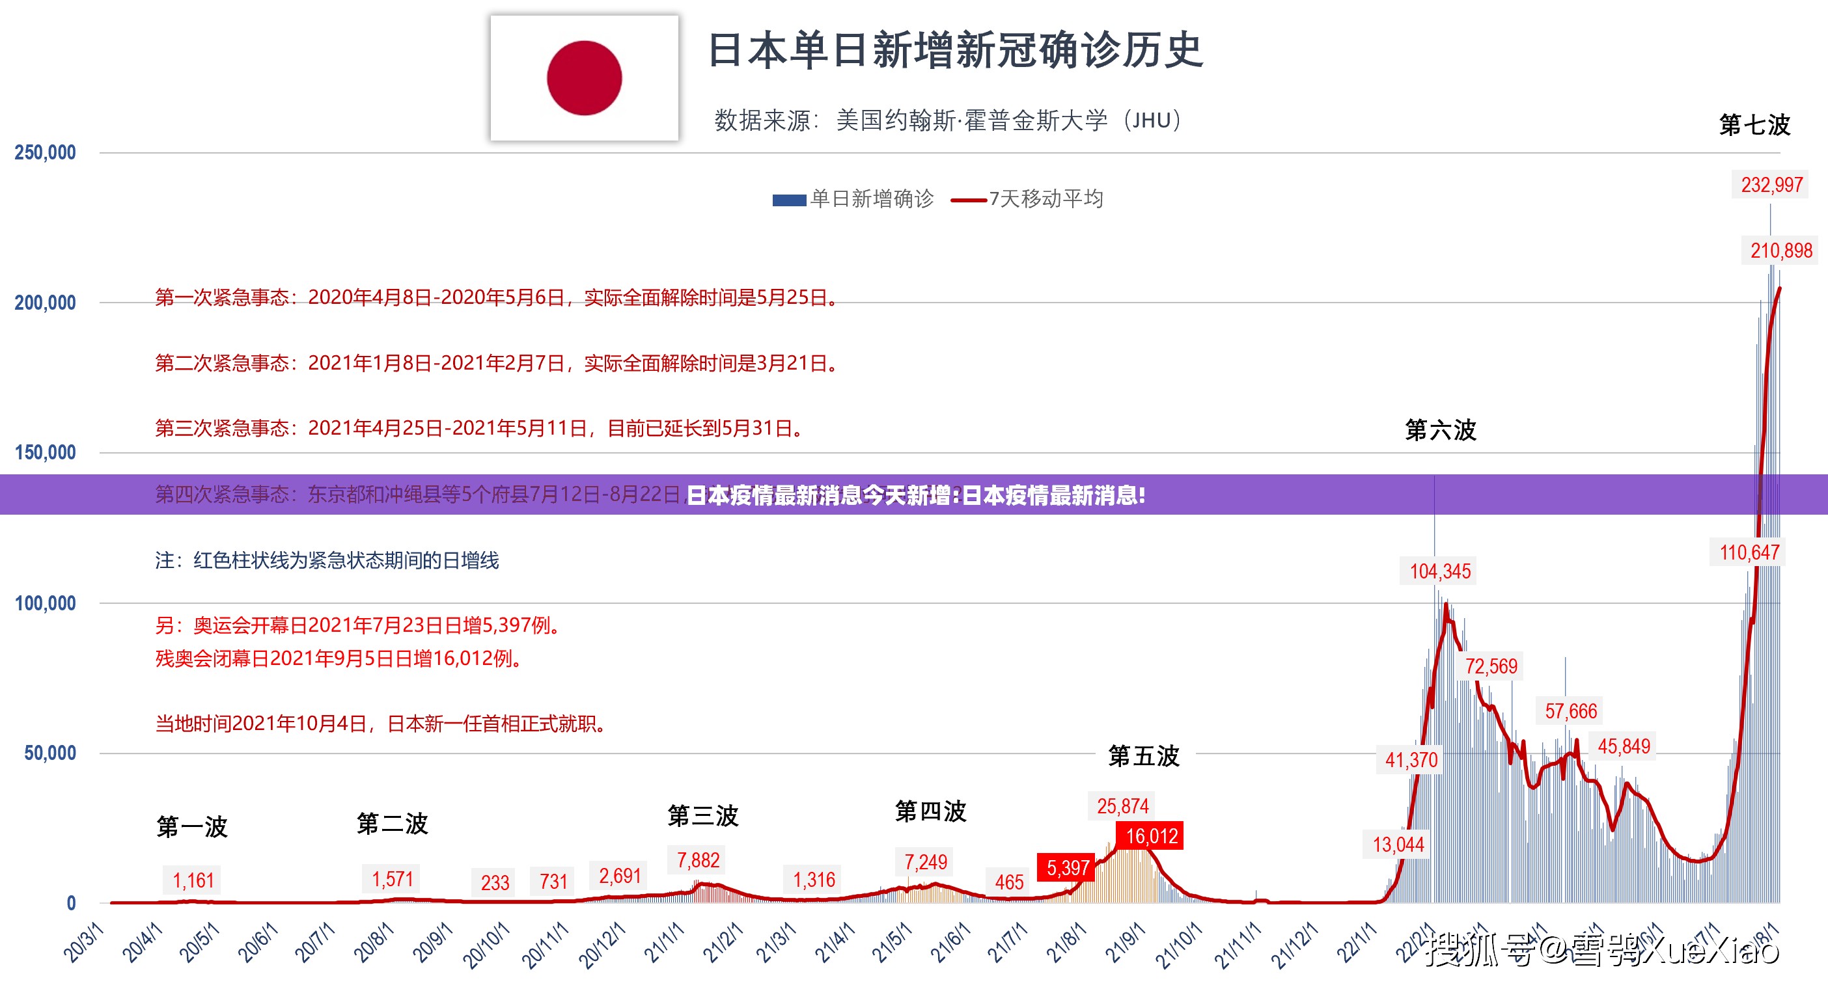Click the data label 45,849
Screen dimensions: 1828x989
[1624, 746]
